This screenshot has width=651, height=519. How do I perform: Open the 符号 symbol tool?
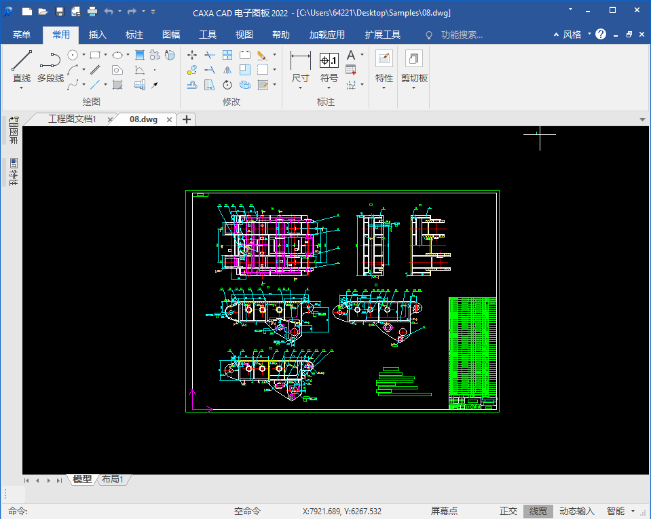click(x=329, y=69)
